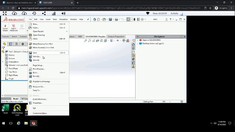Click the Edit Appearance color sphere icon
This screenshot has height=132, width=235.
[124, 41]
